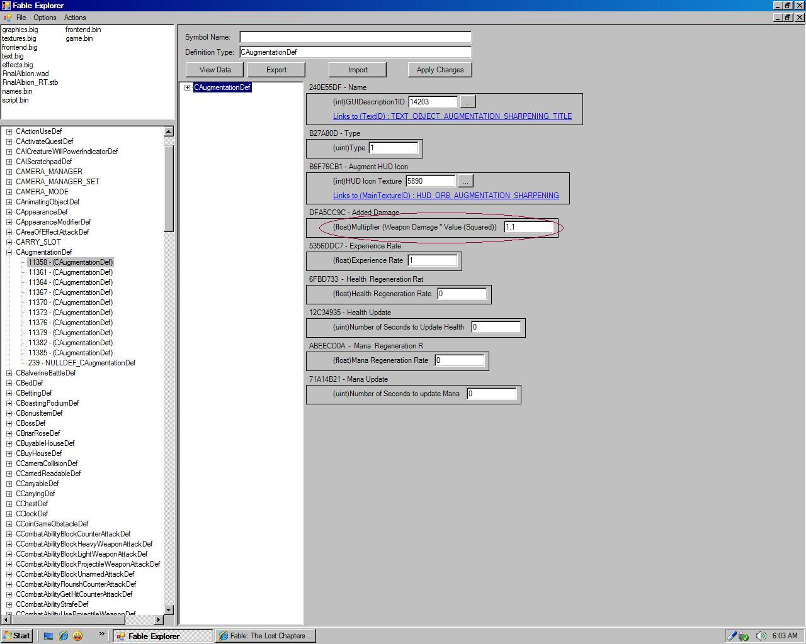Open the Options menu
This screenshot has width=806, height=644.
pos(45,18)
